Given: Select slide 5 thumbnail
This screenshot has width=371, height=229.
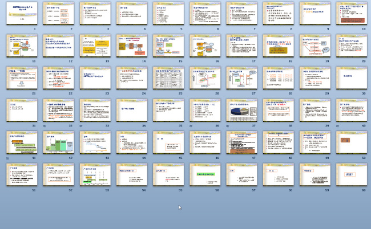Looking at the screenshot, I should [168, 13].
